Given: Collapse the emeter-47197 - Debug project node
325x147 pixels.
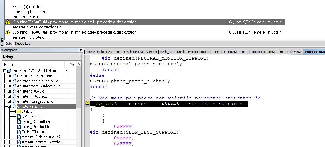Looking at the screenshot, I should [x=4, y=71].
